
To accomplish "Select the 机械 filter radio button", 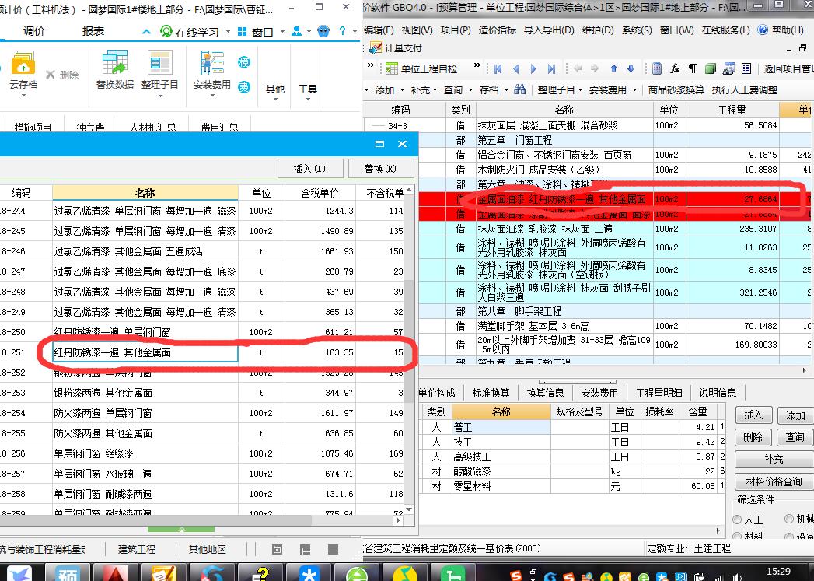I will click(x=789, y=519).
